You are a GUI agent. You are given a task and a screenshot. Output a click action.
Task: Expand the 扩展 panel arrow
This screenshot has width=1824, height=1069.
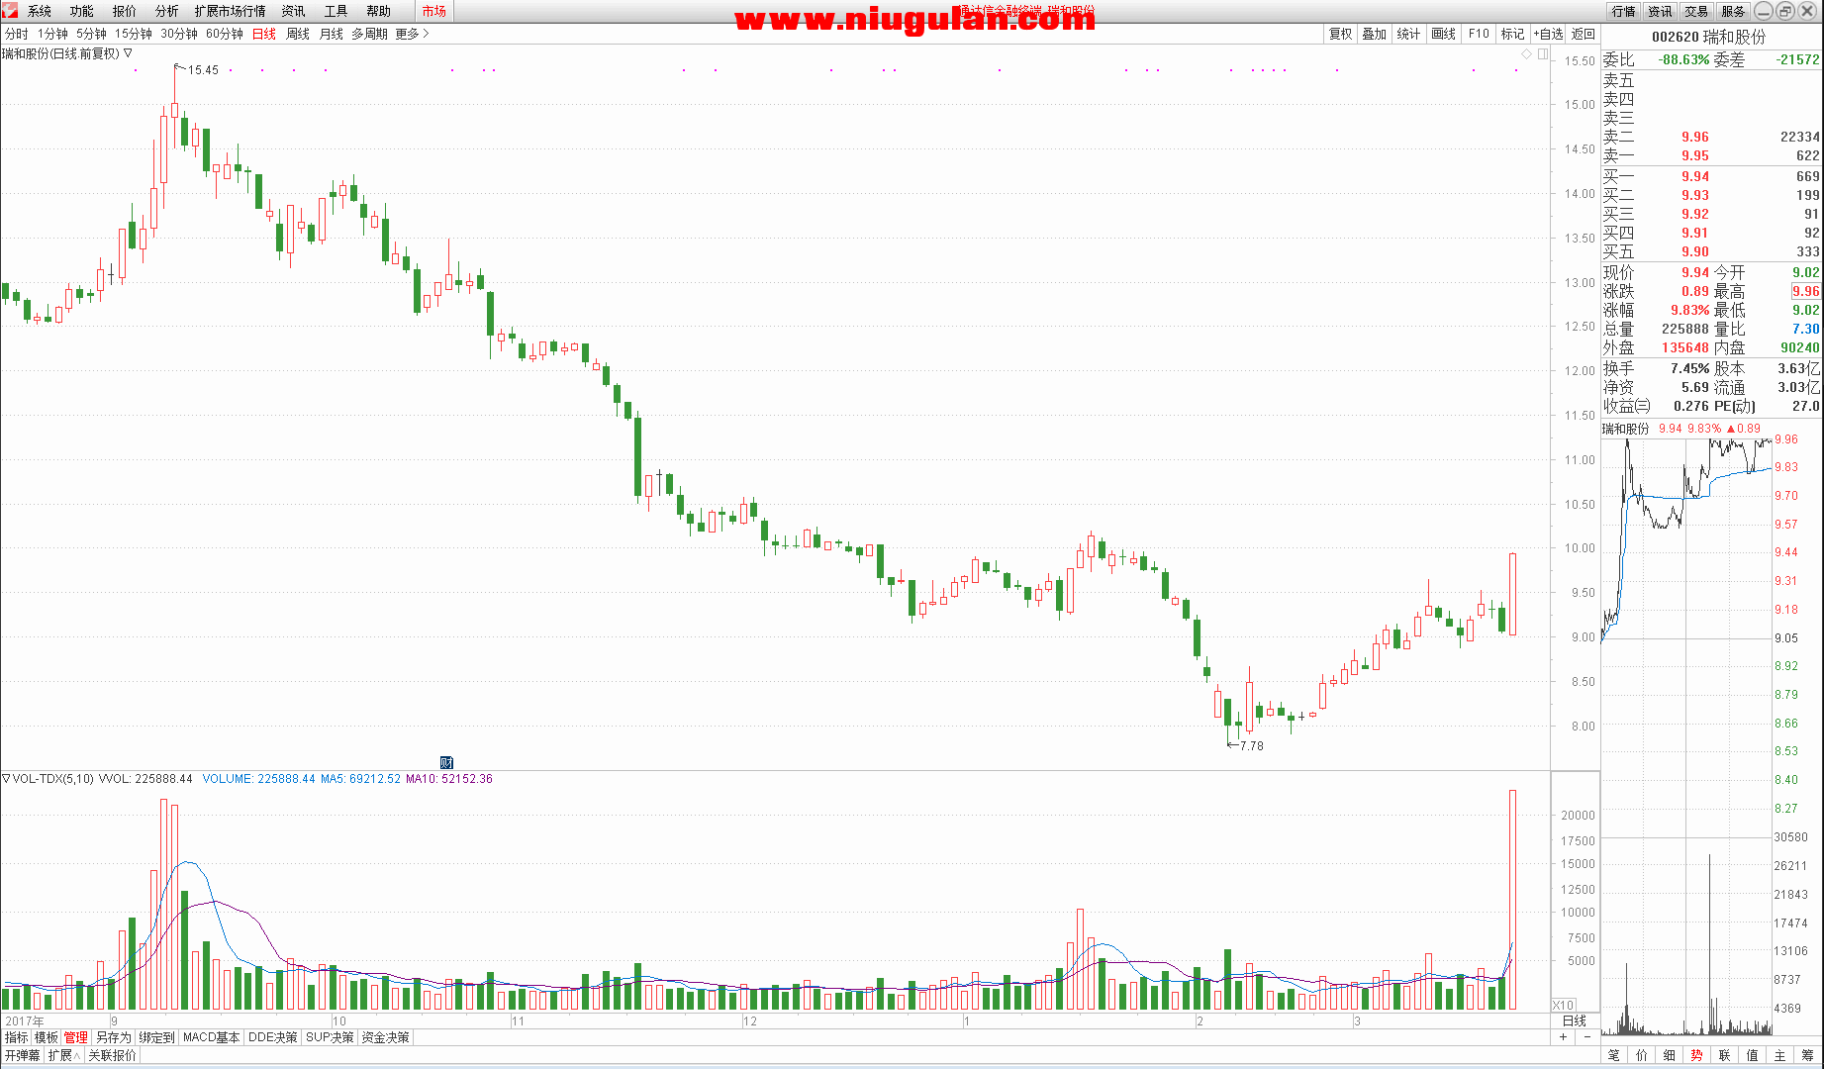pyautogui.click(x=64, y=1055)
